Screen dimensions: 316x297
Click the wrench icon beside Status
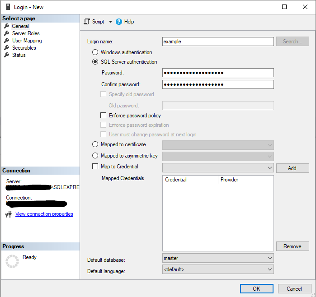pos(7,55)
